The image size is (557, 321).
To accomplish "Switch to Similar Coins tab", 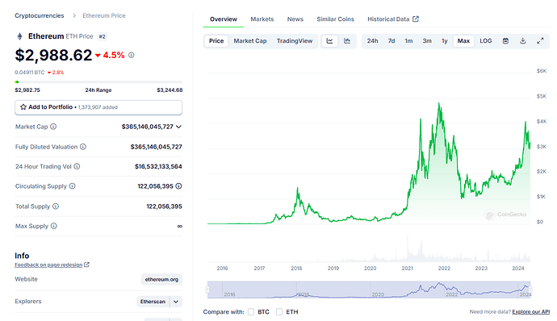I will [x=335, y=19].
